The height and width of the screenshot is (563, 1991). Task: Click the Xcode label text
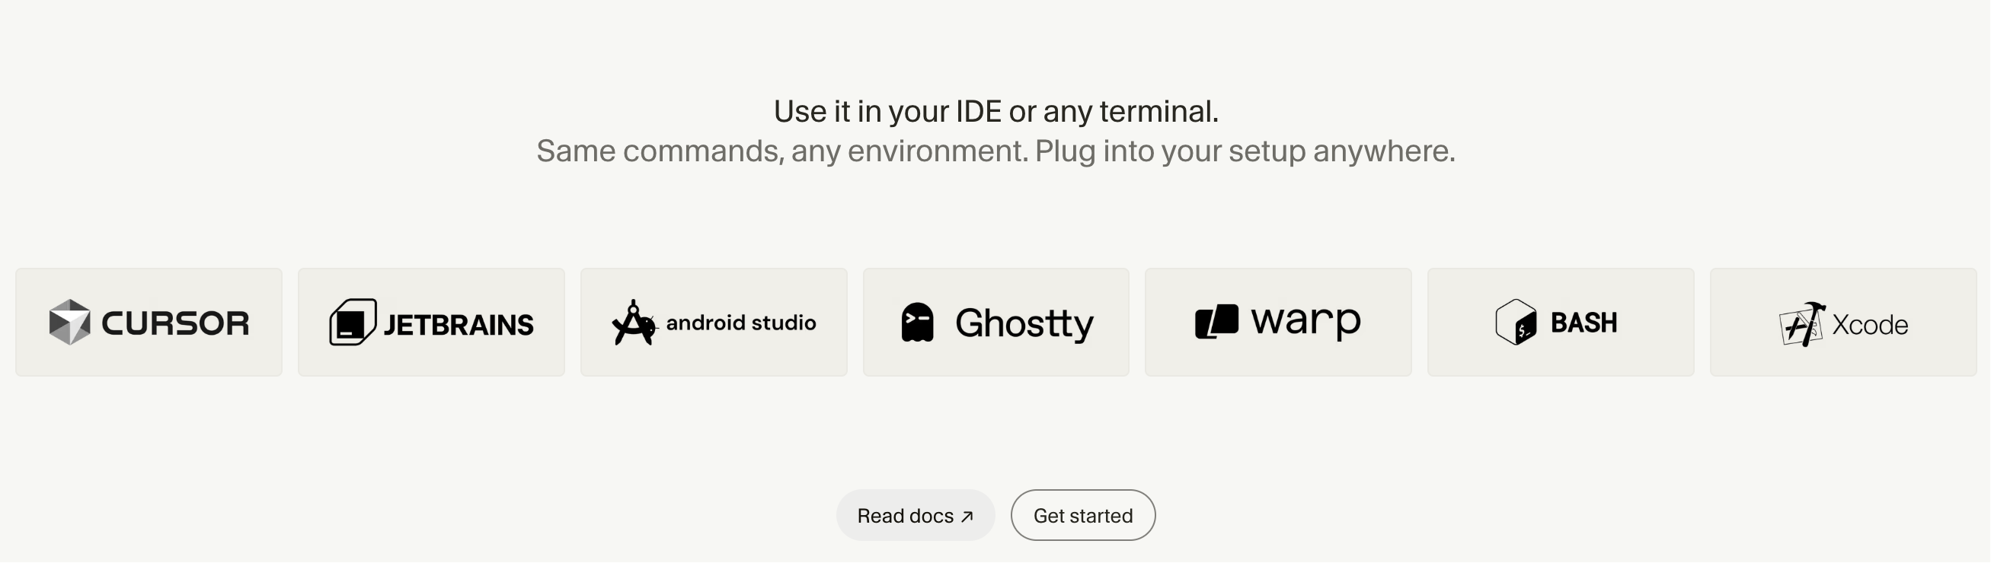pyautogui.click(x=1870, y=325)
